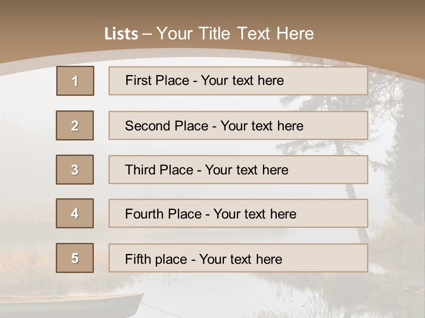Click the boat in the background image
425x318 pixels.
71,306
